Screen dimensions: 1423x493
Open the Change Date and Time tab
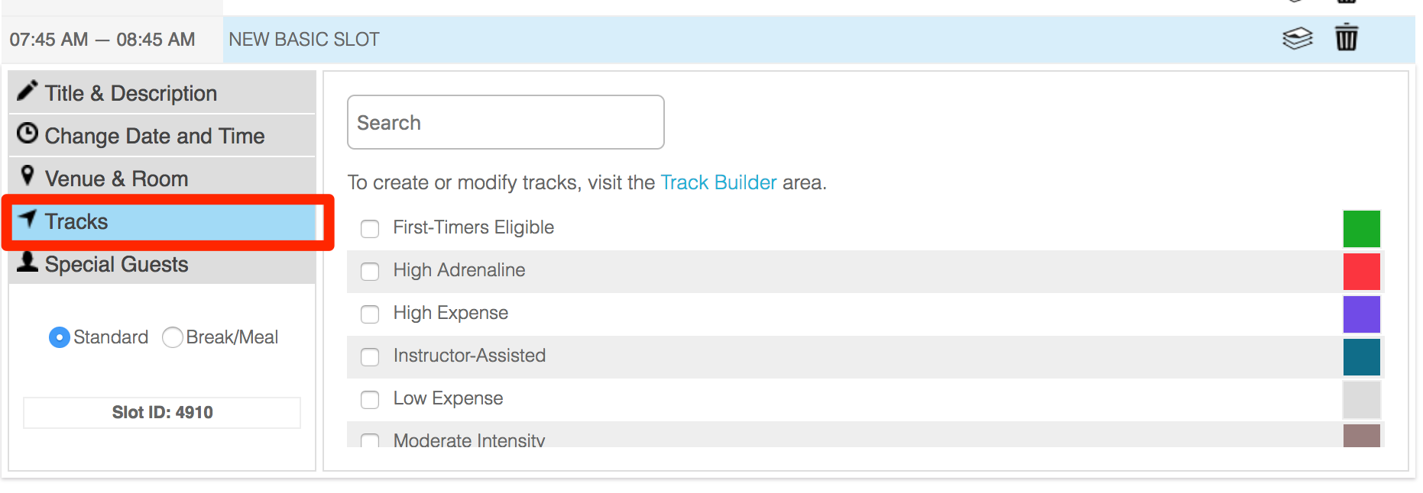154,136
